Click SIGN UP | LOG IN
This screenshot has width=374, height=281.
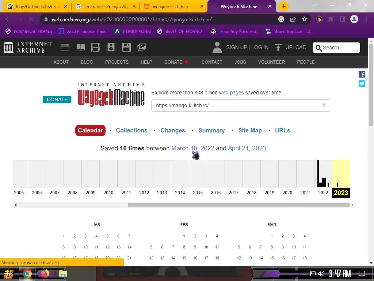(x=247, y=47)
